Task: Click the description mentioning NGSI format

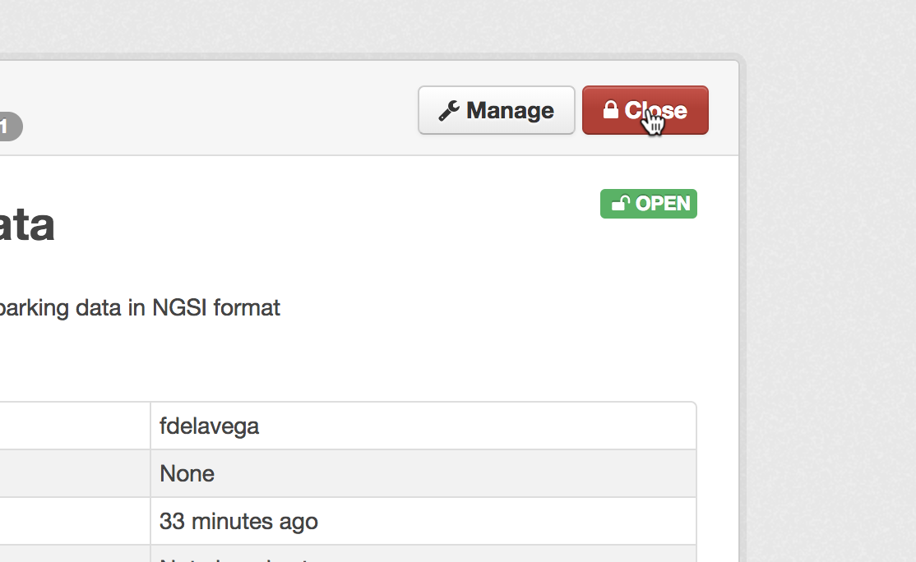Action: pyautogui.click(x=140, y=308)
